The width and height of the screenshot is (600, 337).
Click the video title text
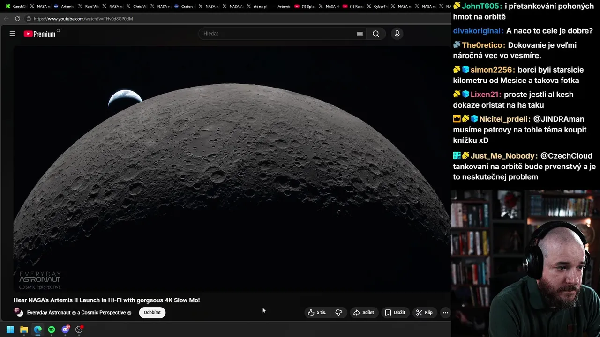[x=107, y=300]
